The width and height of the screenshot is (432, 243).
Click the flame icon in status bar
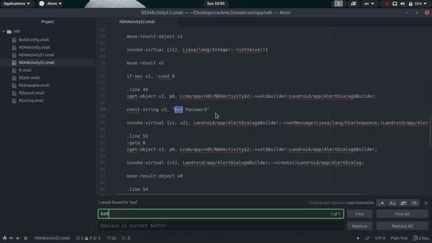tap(5, 238)
